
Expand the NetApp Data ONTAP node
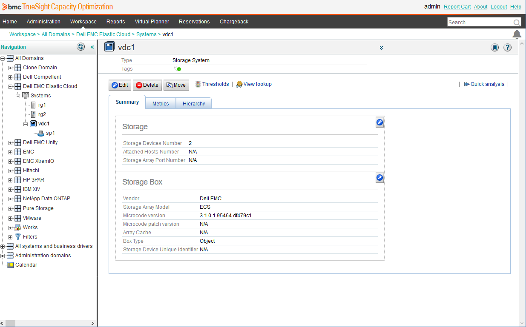10,199
